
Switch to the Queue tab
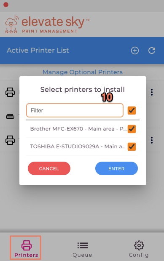(82, 249)
